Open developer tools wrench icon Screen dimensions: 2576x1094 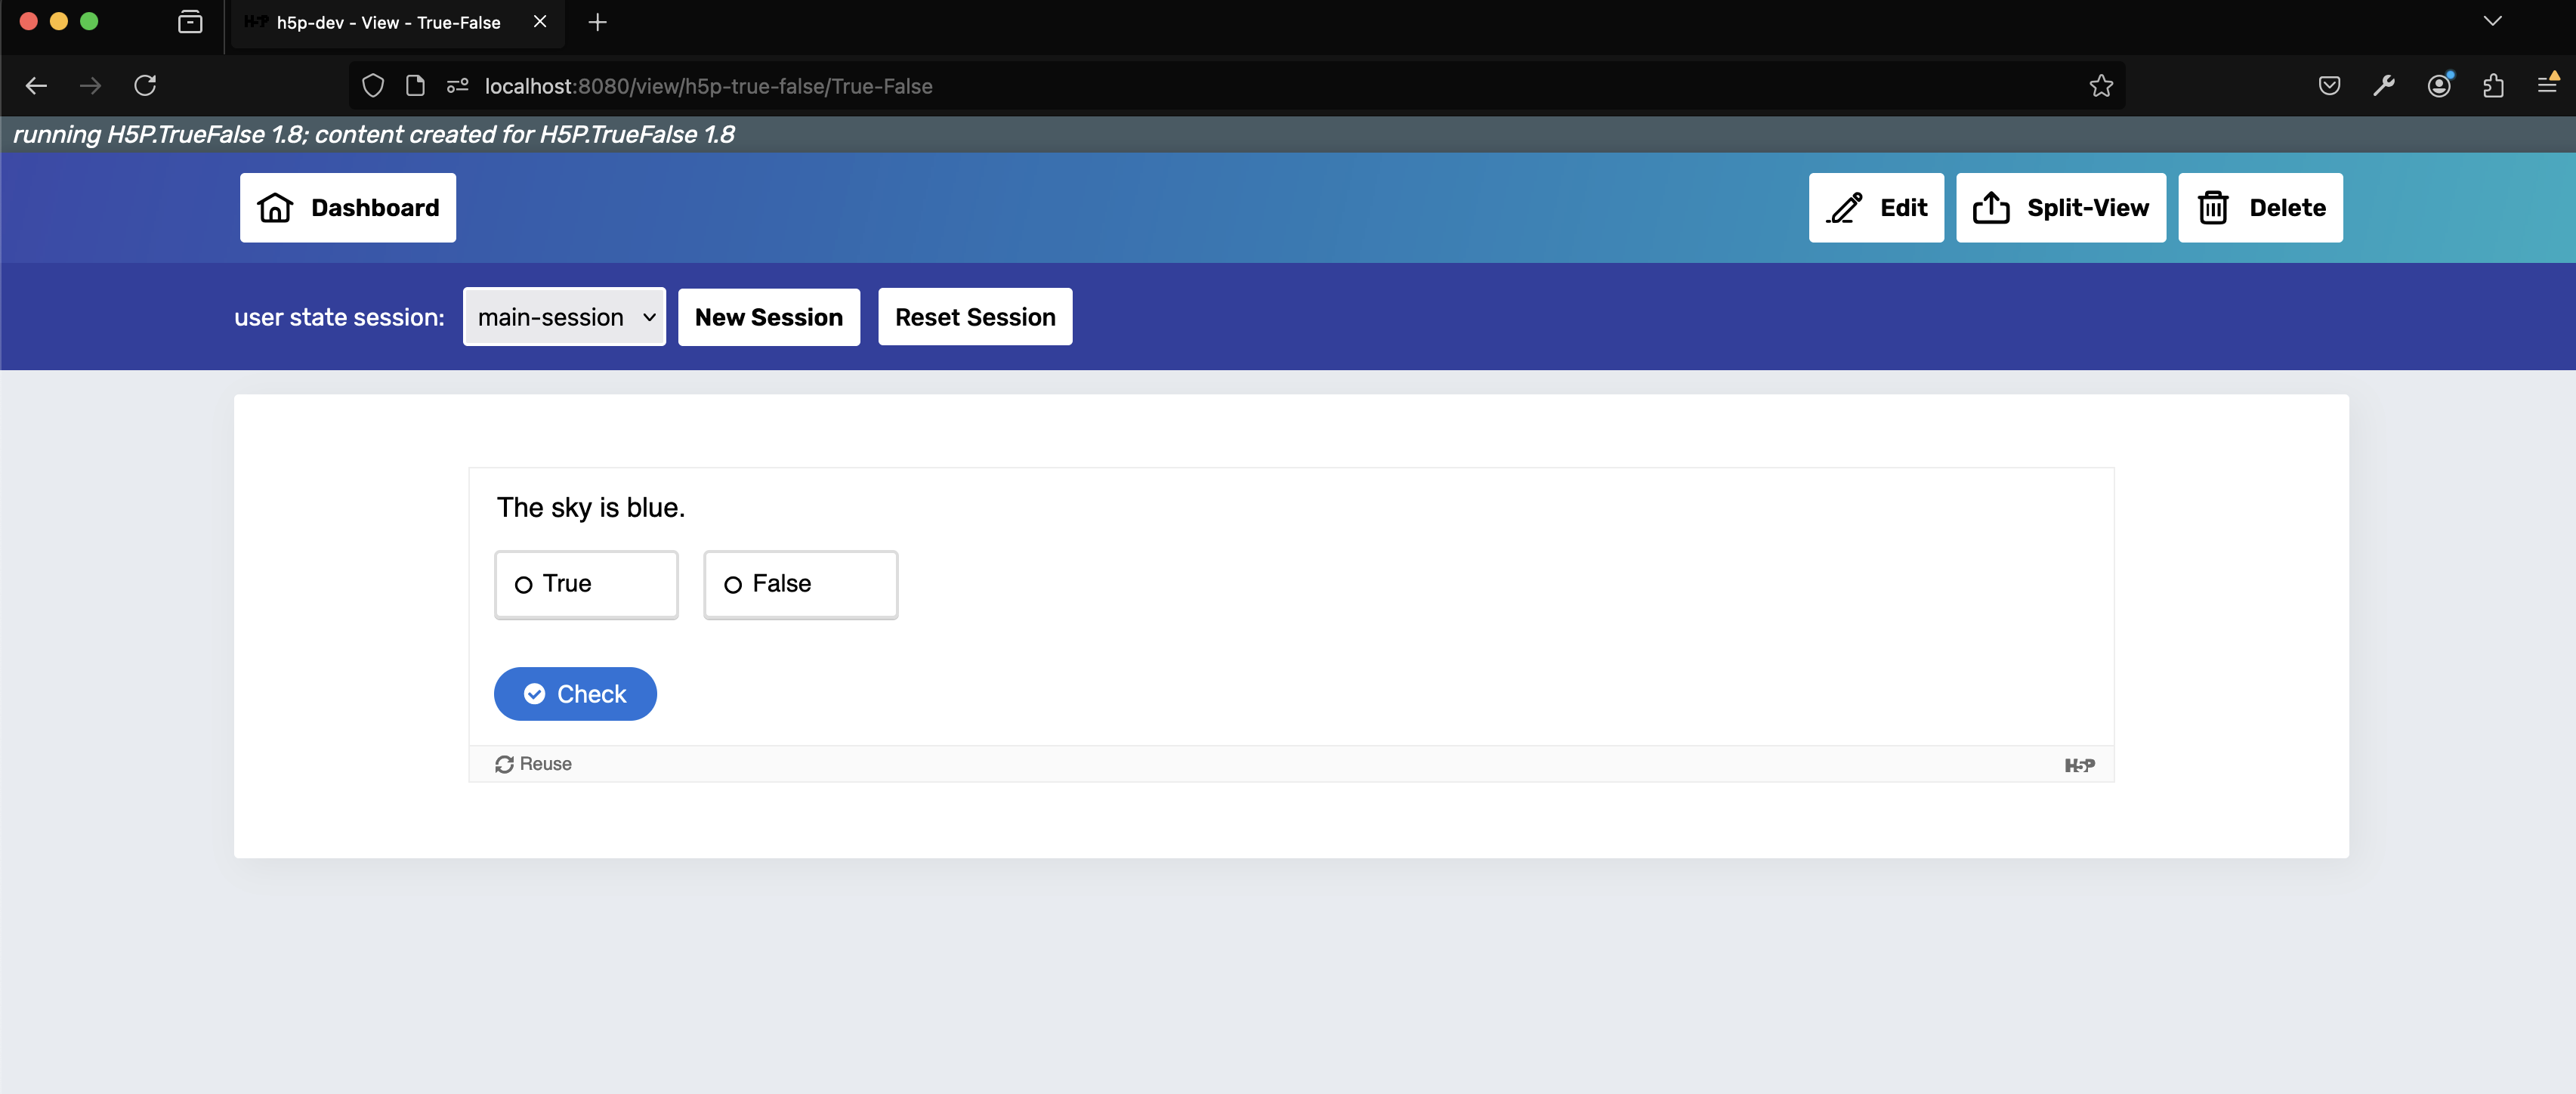pyautogui.click(x=2384, y=86)
